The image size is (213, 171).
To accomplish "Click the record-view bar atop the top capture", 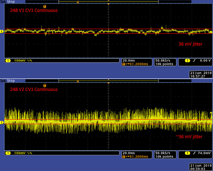I will point(108,2).
